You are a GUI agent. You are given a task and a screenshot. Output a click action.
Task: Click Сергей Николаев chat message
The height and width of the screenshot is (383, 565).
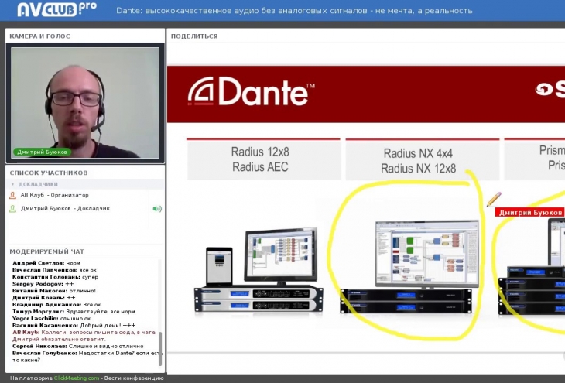[x=78, y=347]
